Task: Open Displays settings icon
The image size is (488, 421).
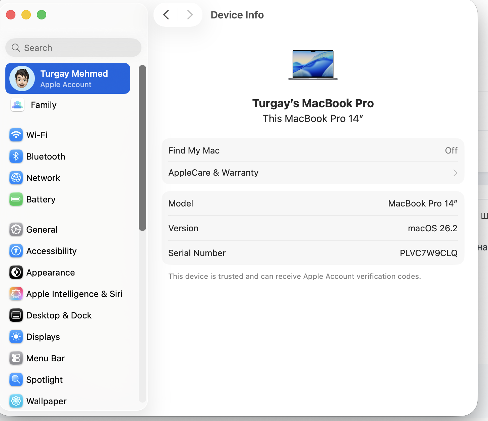Action: tap(16, 337)
